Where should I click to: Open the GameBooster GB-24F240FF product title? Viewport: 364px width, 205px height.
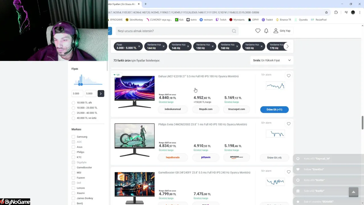204,173
